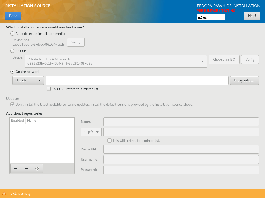Click the Label: Fedora-S-dvd-x86_64-rawh text

38,44
